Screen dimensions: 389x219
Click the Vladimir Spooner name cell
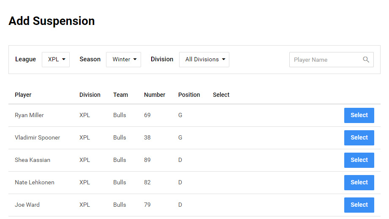tap(37, 137)
